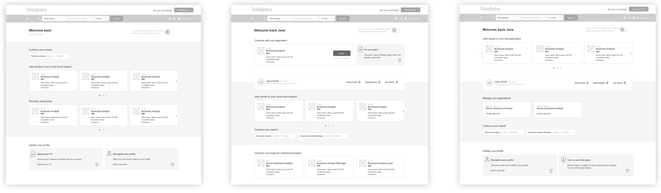The width and height of the screenshot is (661, 193).
Task: Click the JS avatar in middle wireframe
Action: tap(261, 82)
